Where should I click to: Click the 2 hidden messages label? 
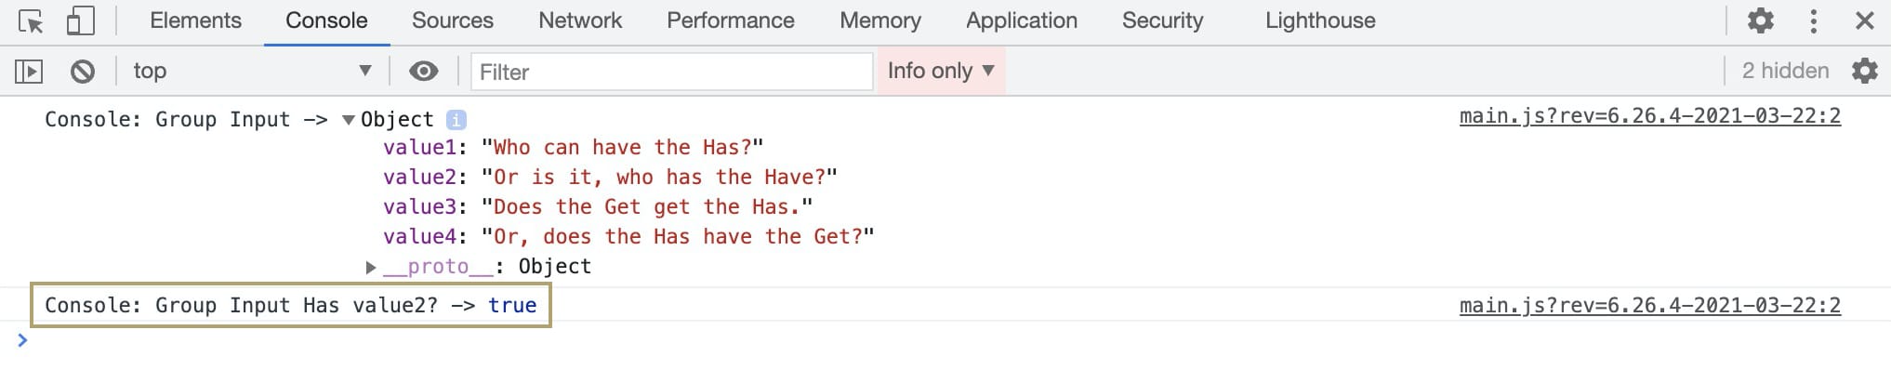point(1785,71)
